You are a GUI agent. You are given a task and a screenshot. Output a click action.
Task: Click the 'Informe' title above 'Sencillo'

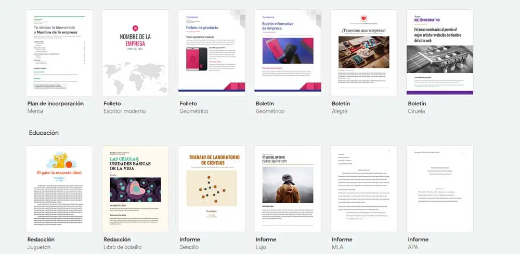(190, 239)
